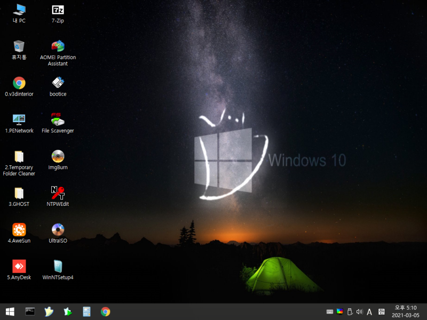Click the AOMEI Partition Assistant icon
427x320 pixels.
58,46
